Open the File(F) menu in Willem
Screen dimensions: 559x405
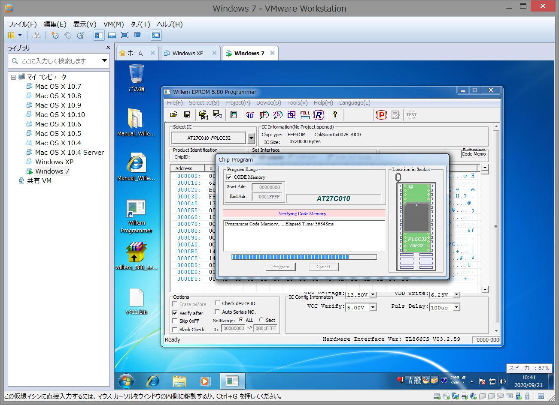tap(175, 102)
